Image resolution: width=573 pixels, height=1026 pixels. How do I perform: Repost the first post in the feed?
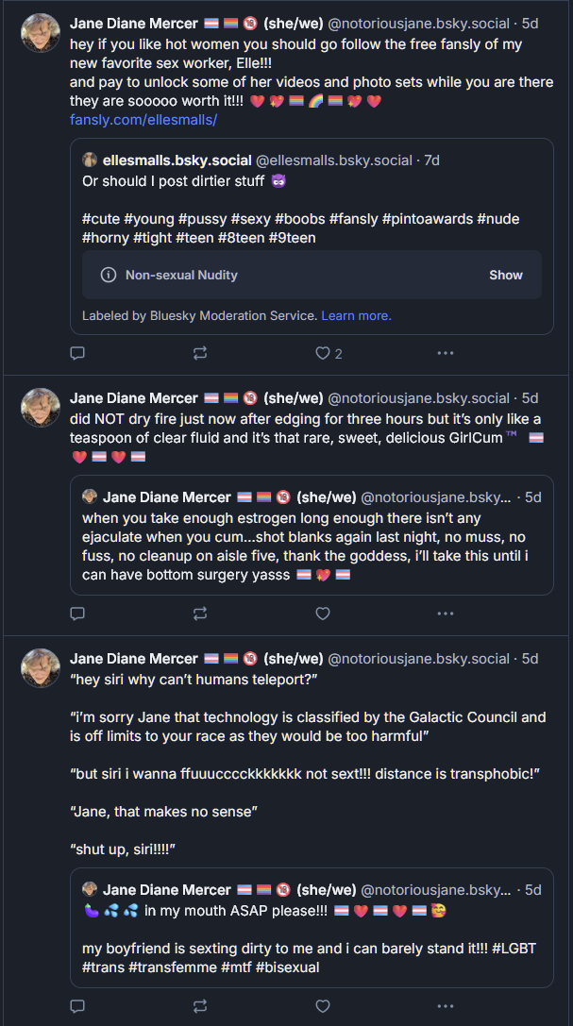click(200, 353)
